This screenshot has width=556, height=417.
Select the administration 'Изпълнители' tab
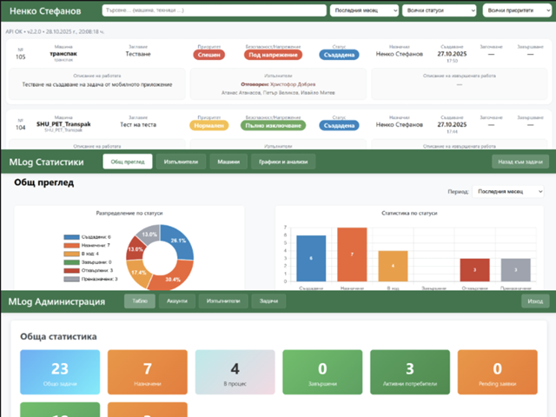tap(223, 301)
